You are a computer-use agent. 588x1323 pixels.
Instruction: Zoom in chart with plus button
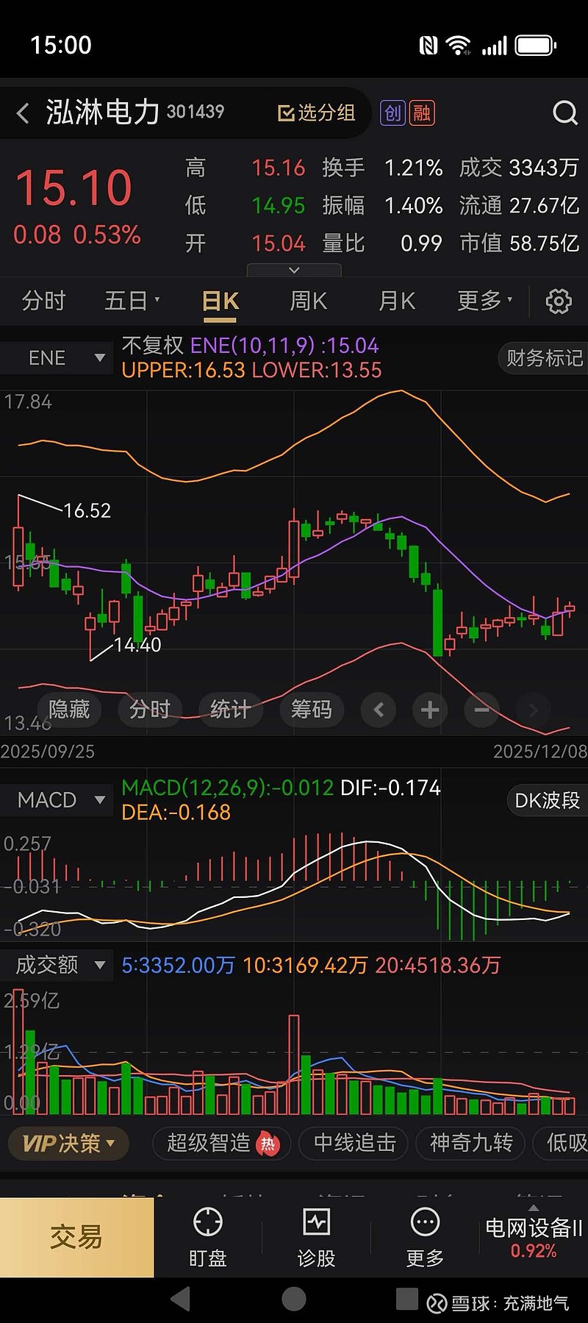point(430,710)
